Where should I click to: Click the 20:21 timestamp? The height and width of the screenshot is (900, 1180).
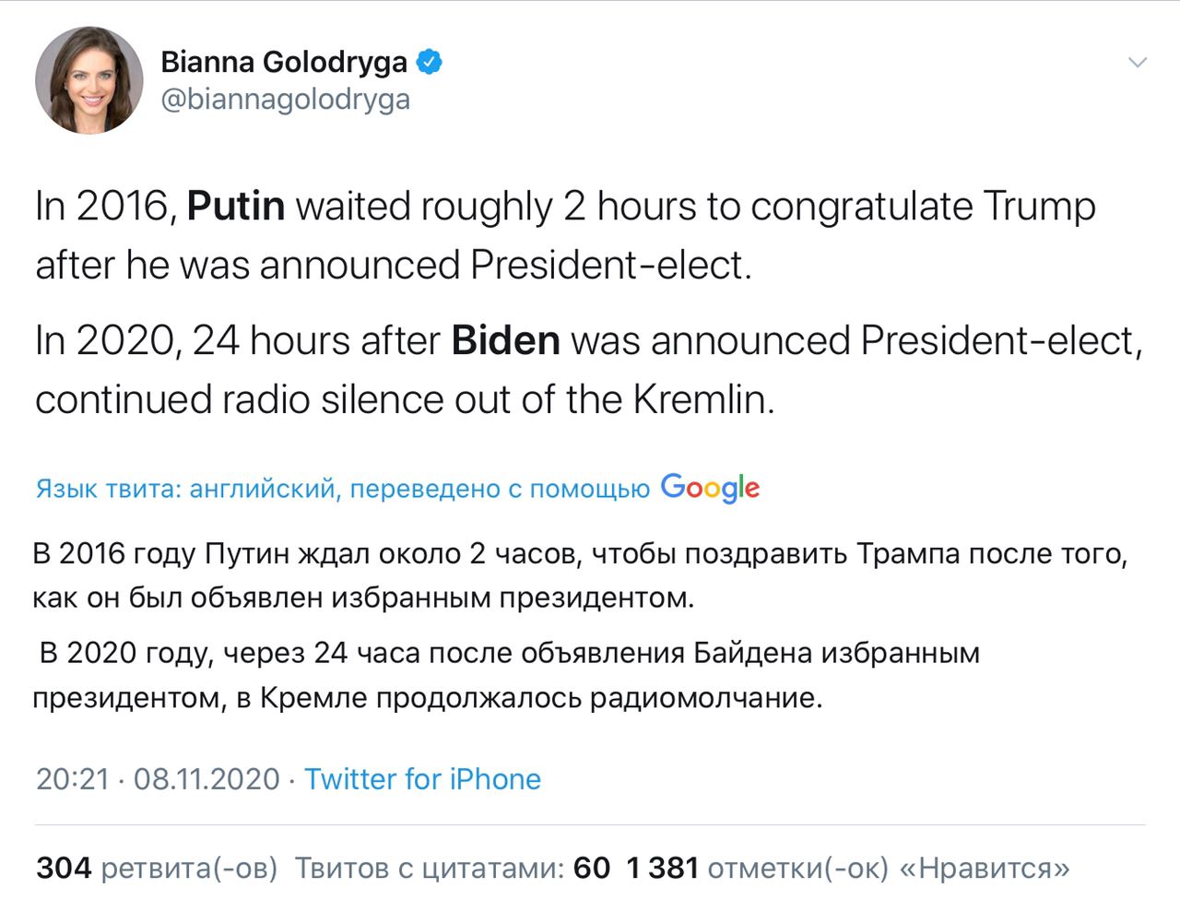pos(73,779)
